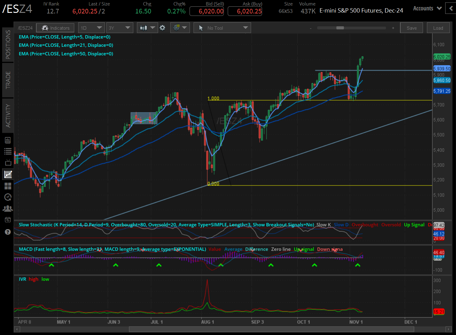Open the chart settings gear
Image resolution: width=456 pixels, height=335 pixels.
(162, 28)
